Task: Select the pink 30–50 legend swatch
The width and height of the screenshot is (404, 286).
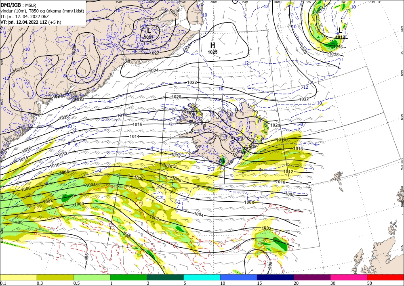Action: click(x=349, y=277)
